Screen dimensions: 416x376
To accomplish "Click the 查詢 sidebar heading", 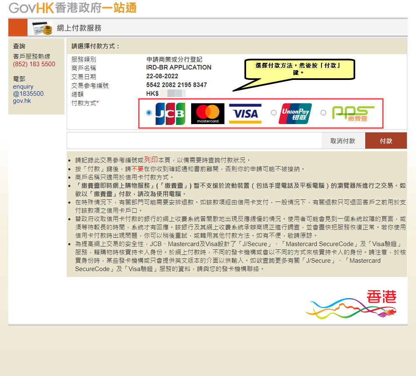I will coord(19,46).
